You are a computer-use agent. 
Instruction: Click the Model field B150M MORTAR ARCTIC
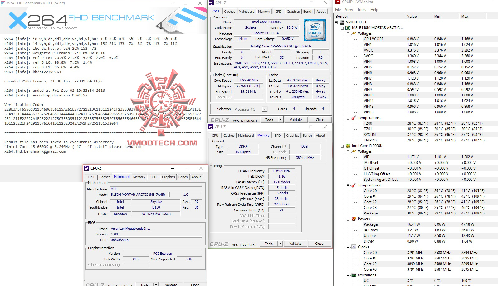coord(139,195)
